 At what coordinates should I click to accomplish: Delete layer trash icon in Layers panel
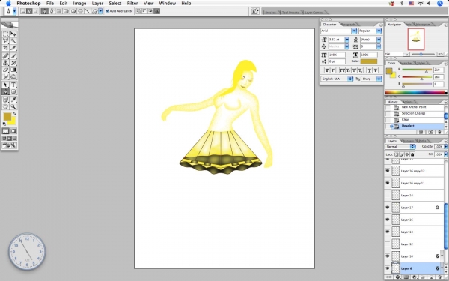pyautogui.click(x=441, y=277)
